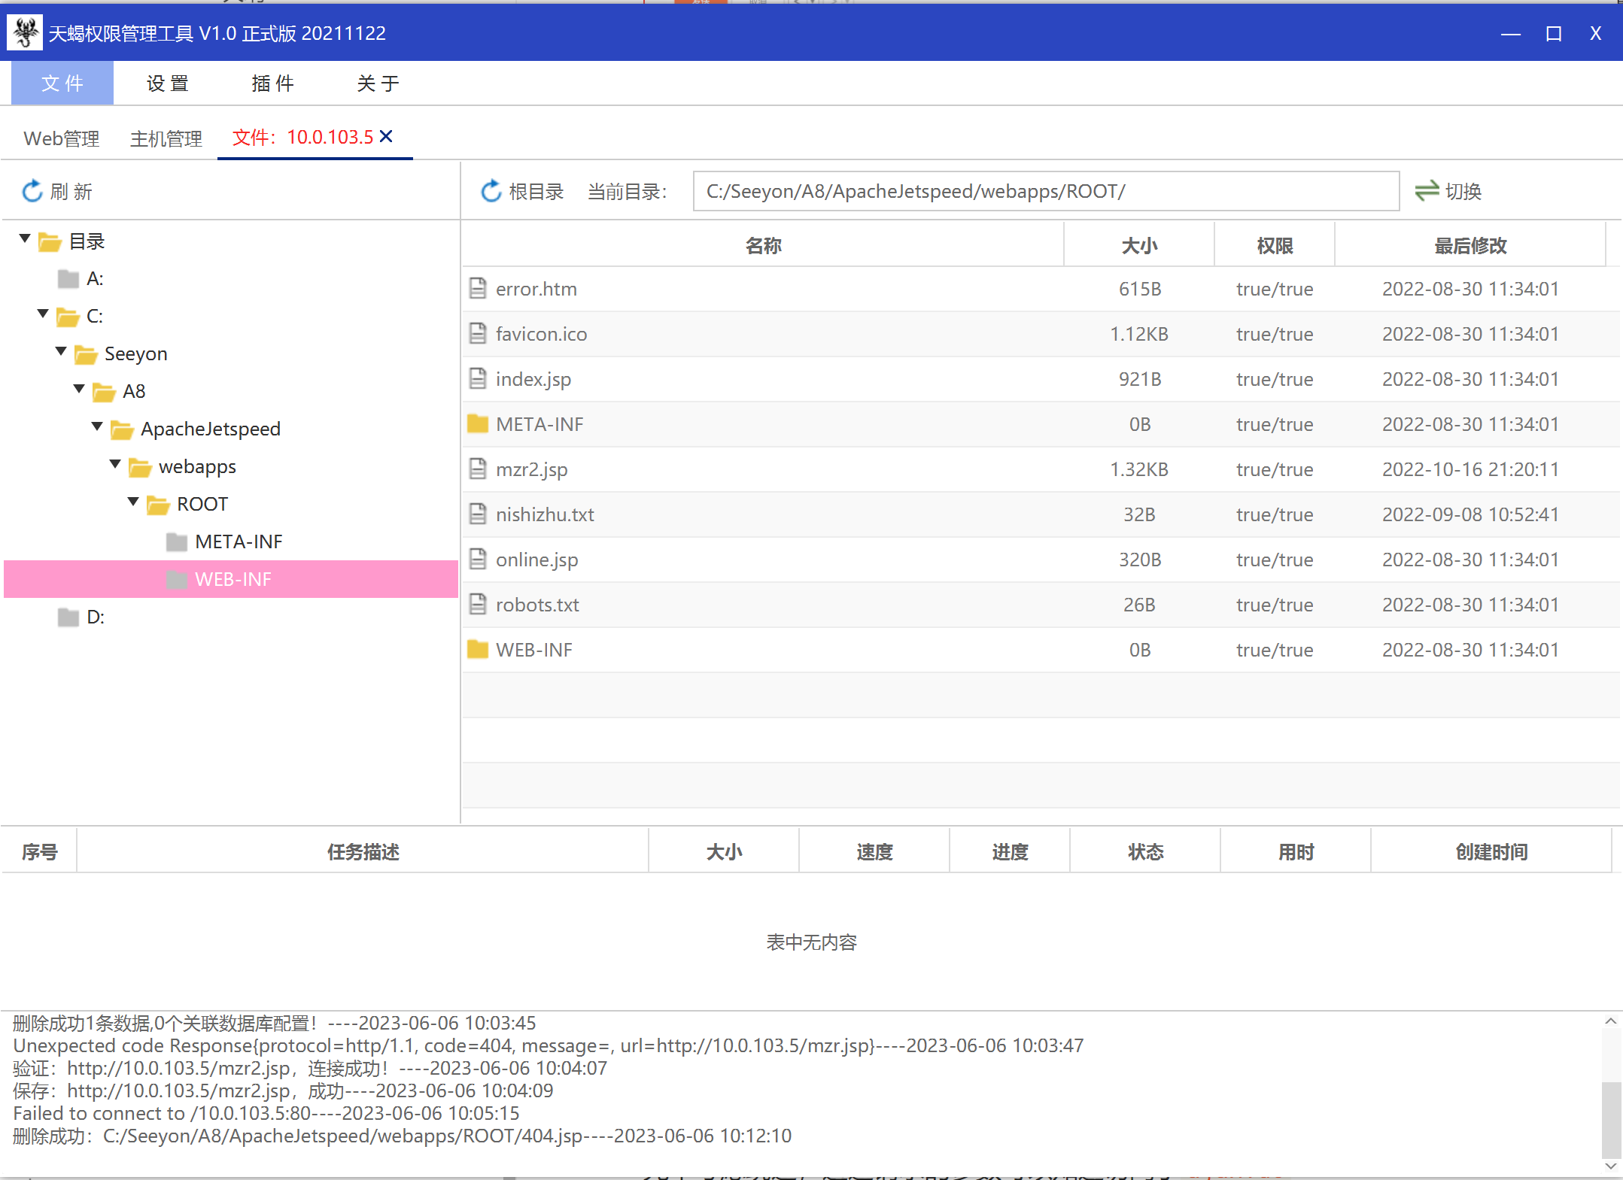
Task: Click the 切换 switch arrows icon
Action: pyautogui.click(x=1426, y=191)
